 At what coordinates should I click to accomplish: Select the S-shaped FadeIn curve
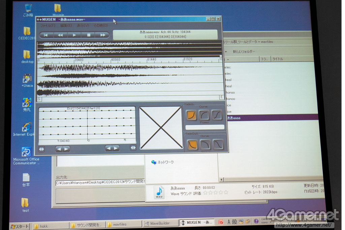coord(217,115)
